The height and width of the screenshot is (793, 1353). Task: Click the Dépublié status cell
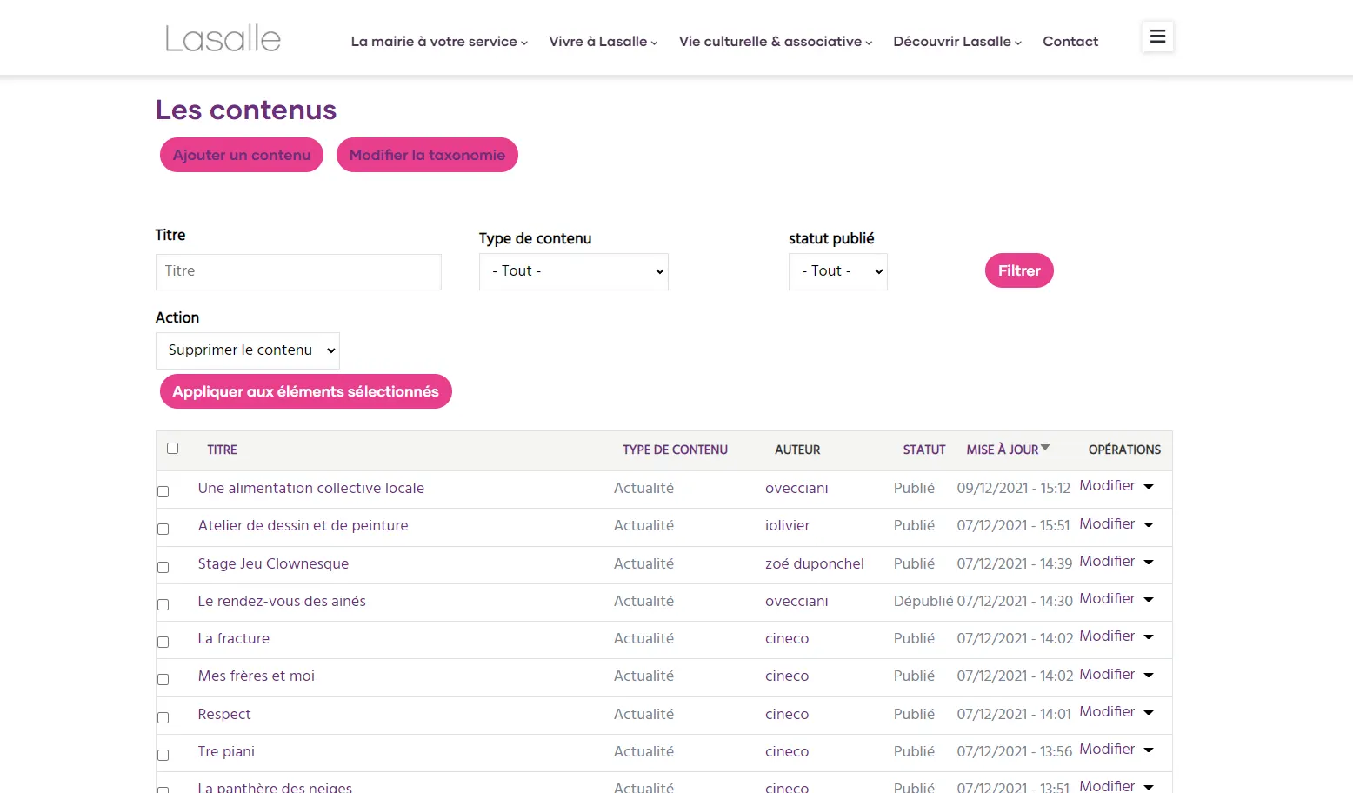[923, 601]
